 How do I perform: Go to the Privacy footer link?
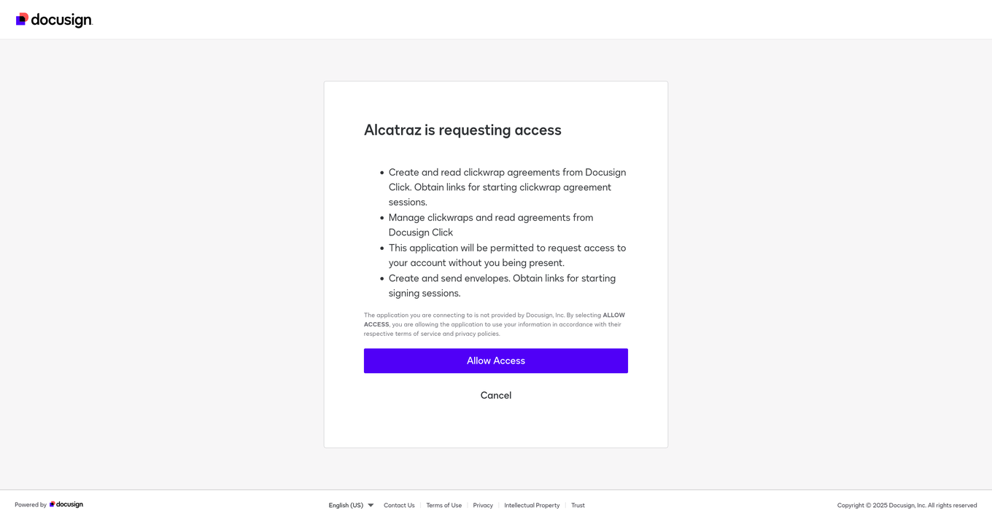tap(483, 505)
